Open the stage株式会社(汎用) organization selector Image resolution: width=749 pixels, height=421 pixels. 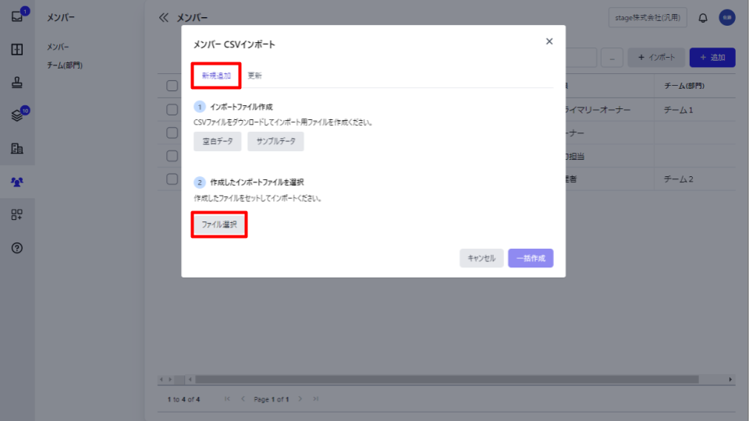click(x=648, y=18)
